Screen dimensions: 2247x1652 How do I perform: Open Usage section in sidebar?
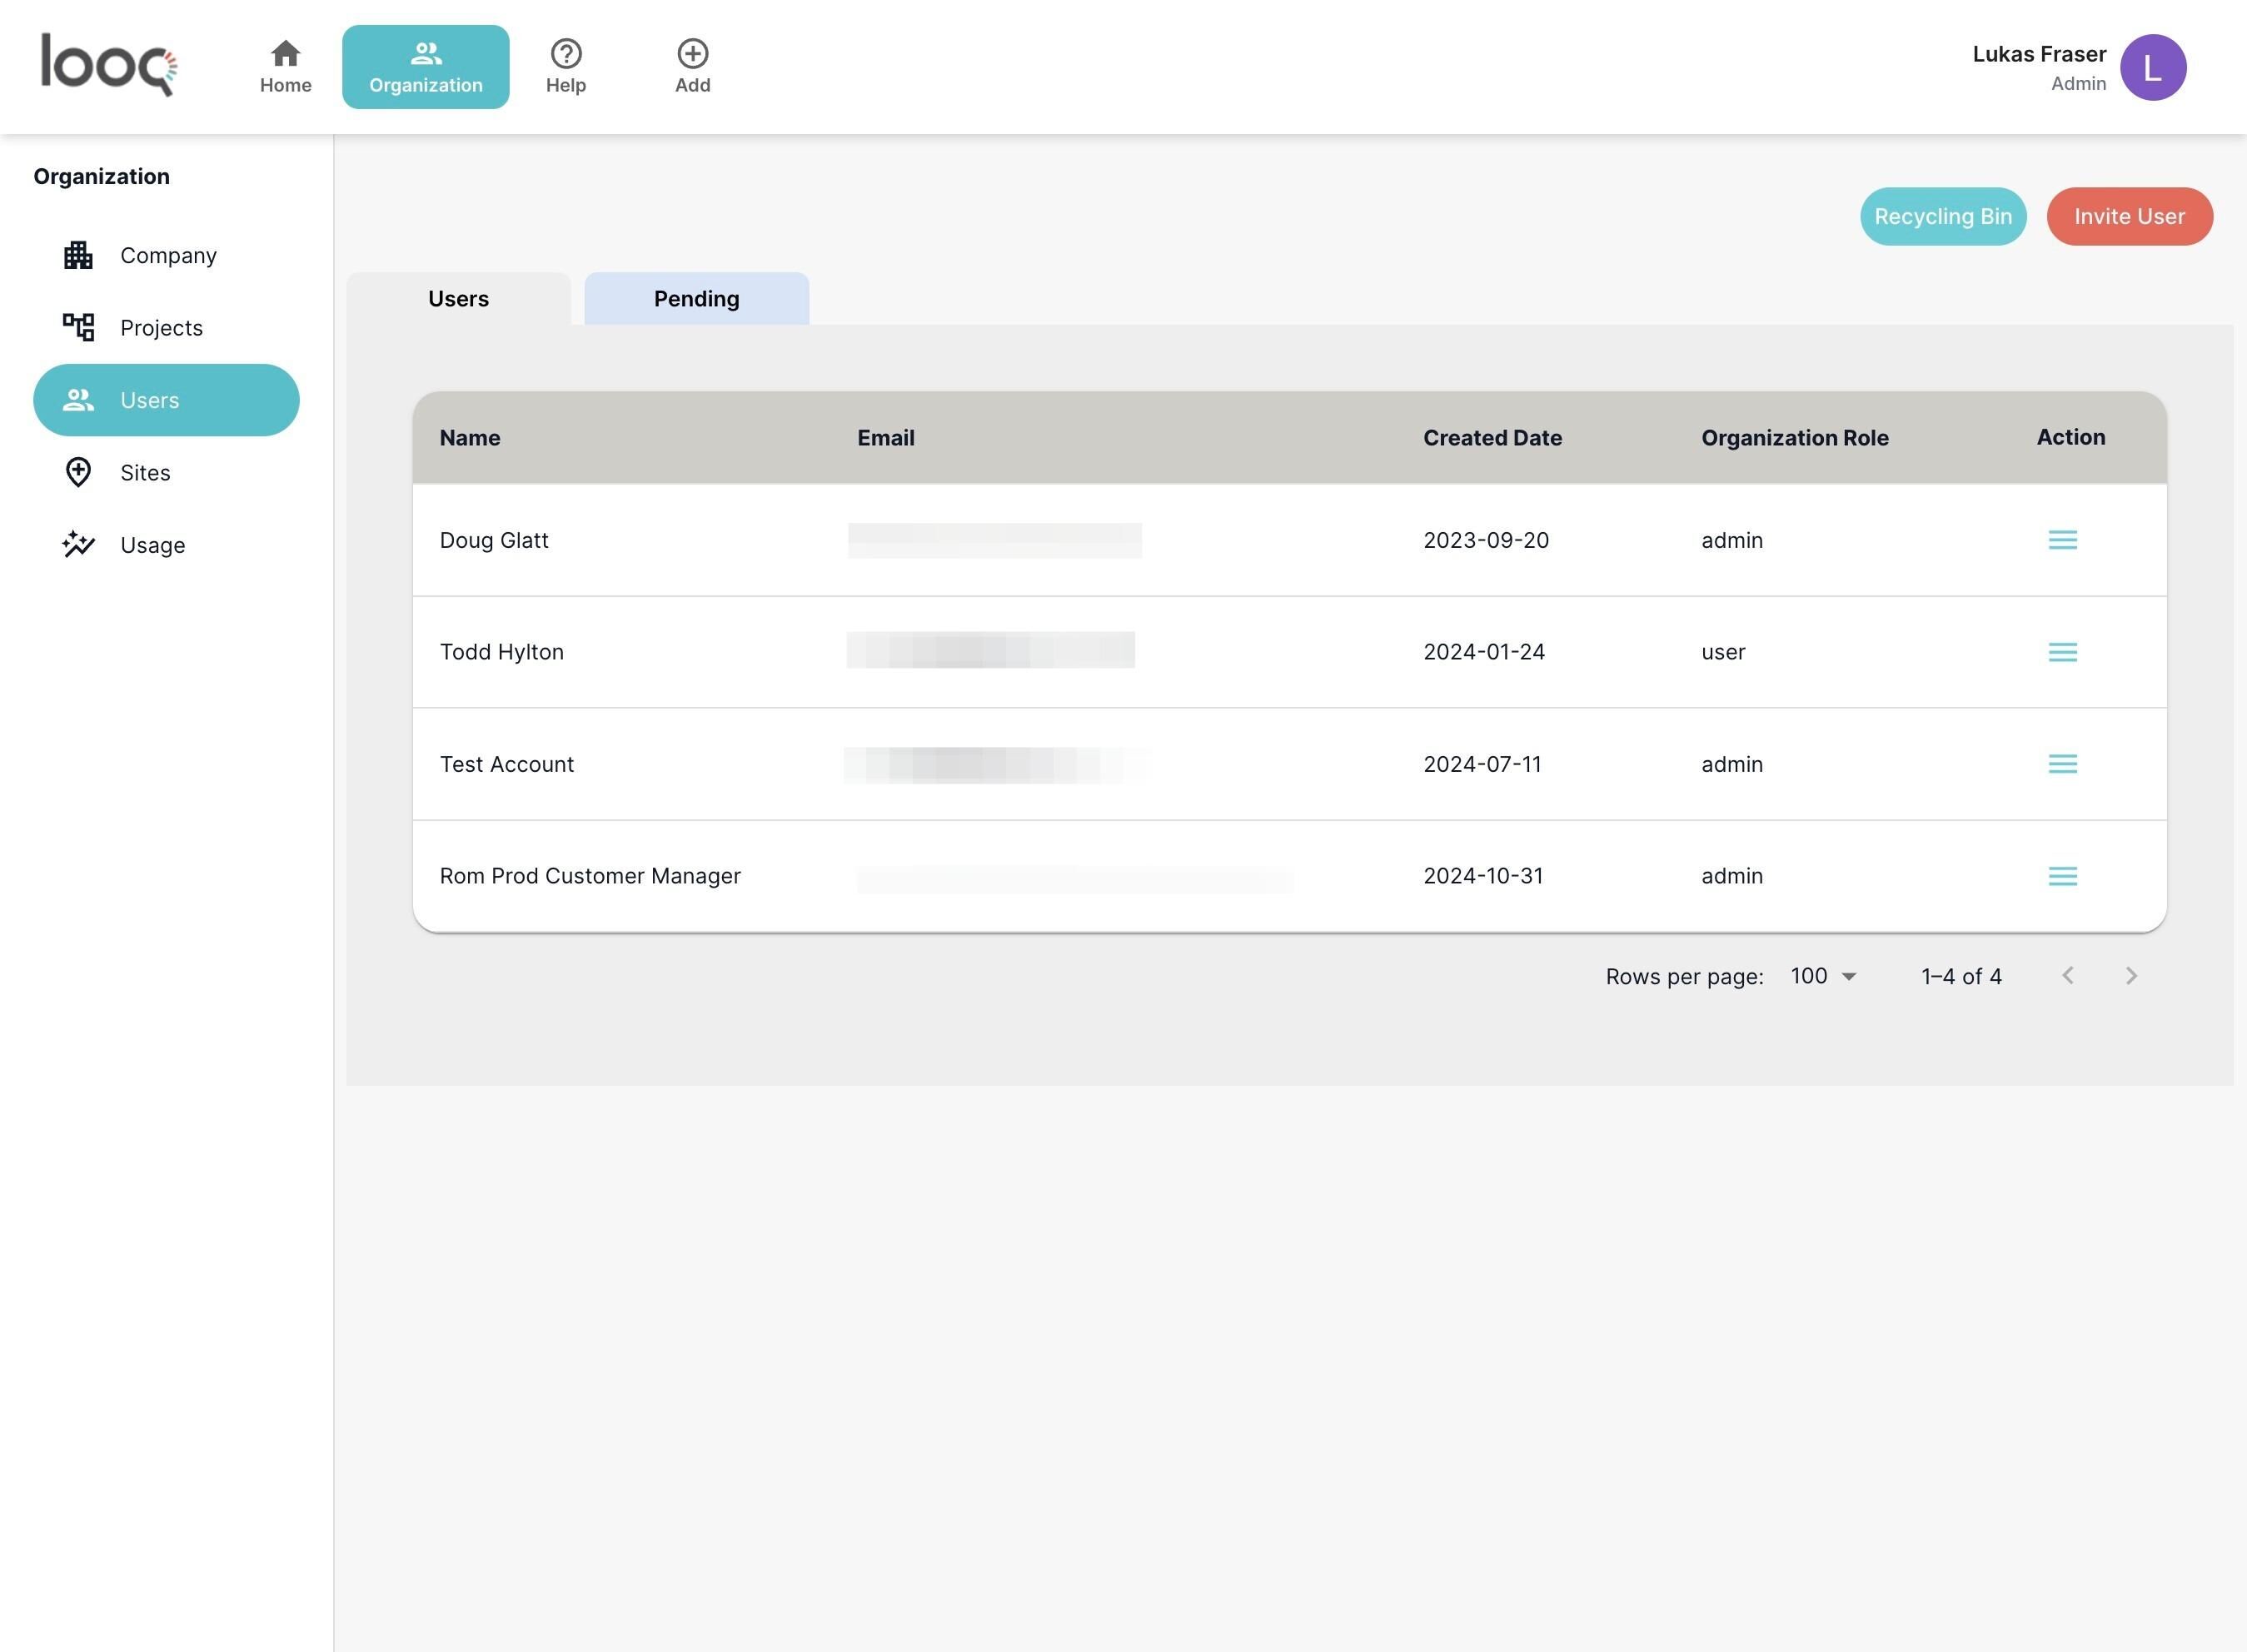tap(151, 545)
